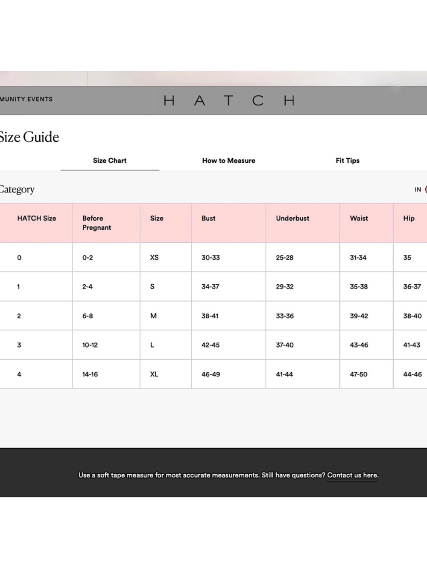
Task: Click bust value 46-49
Action: pos(211,374)
